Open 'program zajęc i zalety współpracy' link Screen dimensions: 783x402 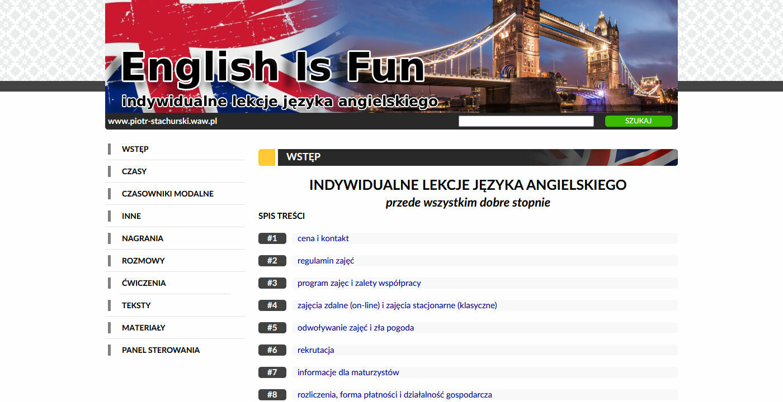click(359, 283)
